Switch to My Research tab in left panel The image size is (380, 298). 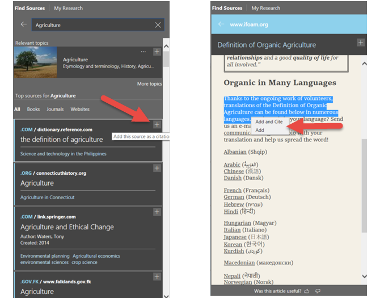click(x=68, y=9)
